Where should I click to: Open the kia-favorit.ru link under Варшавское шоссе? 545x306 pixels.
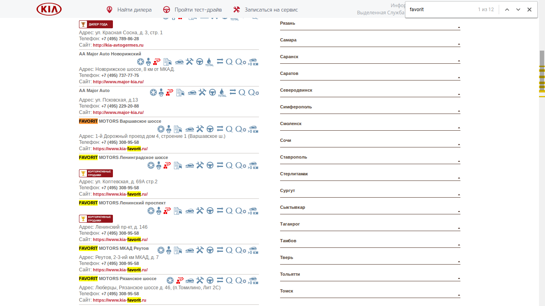[x=120, y=149]
